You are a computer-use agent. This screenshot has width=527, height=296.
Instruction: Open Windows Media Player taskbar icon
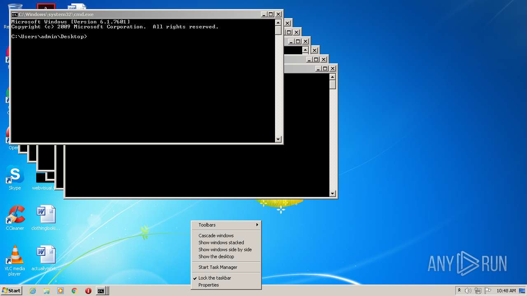61,291
